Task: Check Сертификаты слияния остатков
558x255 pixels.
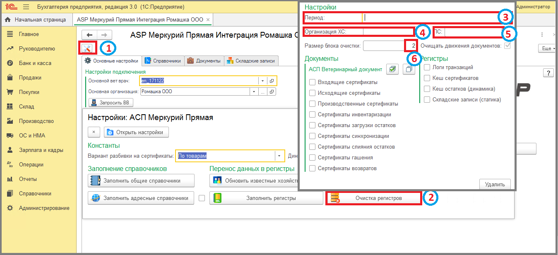Action: tap(313, 147)
